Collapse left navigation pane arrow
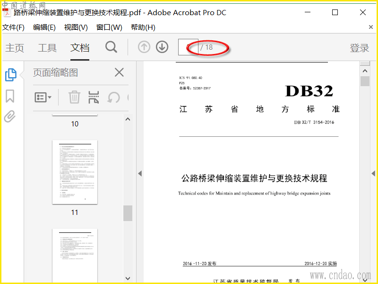Viewport: 378px width, 284px height. (140, 173)
